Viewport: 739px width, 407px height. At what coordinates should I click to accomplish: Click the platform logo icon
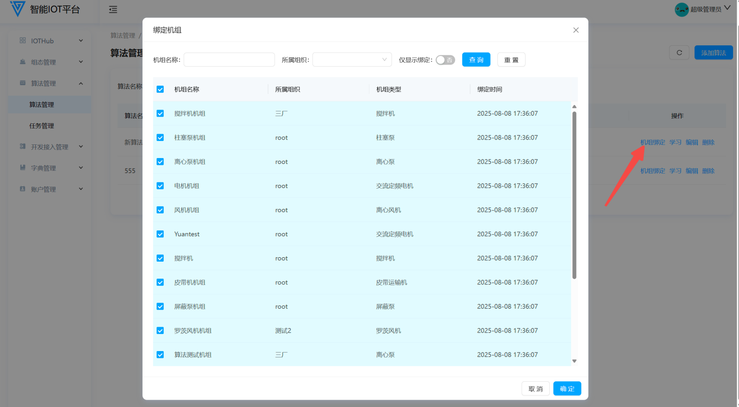(18, 9)
